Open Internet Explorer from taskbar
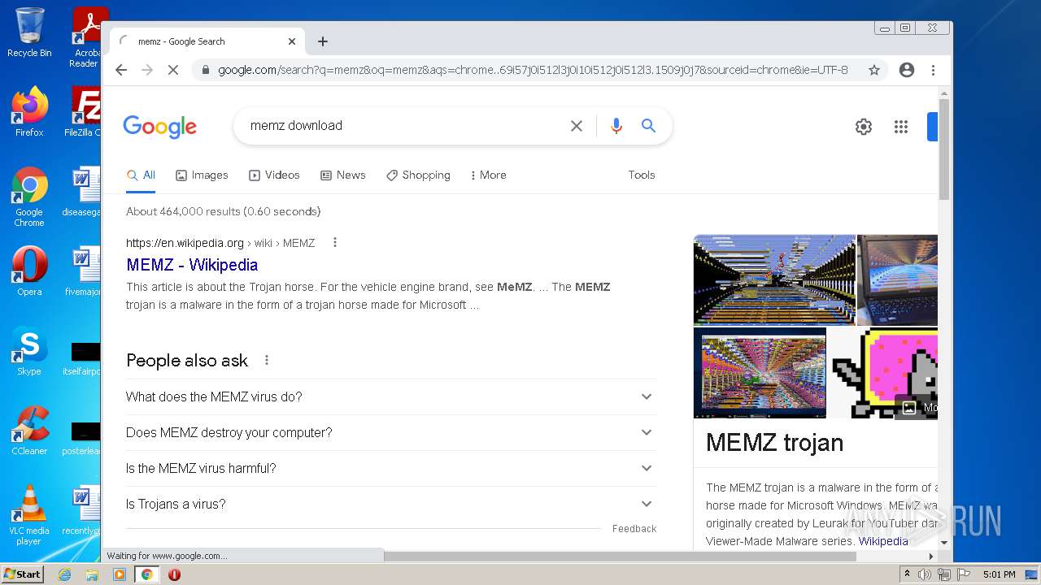The width and height of the screenshot is (1041, 585). pyautogui.click(x=65, y=574)
